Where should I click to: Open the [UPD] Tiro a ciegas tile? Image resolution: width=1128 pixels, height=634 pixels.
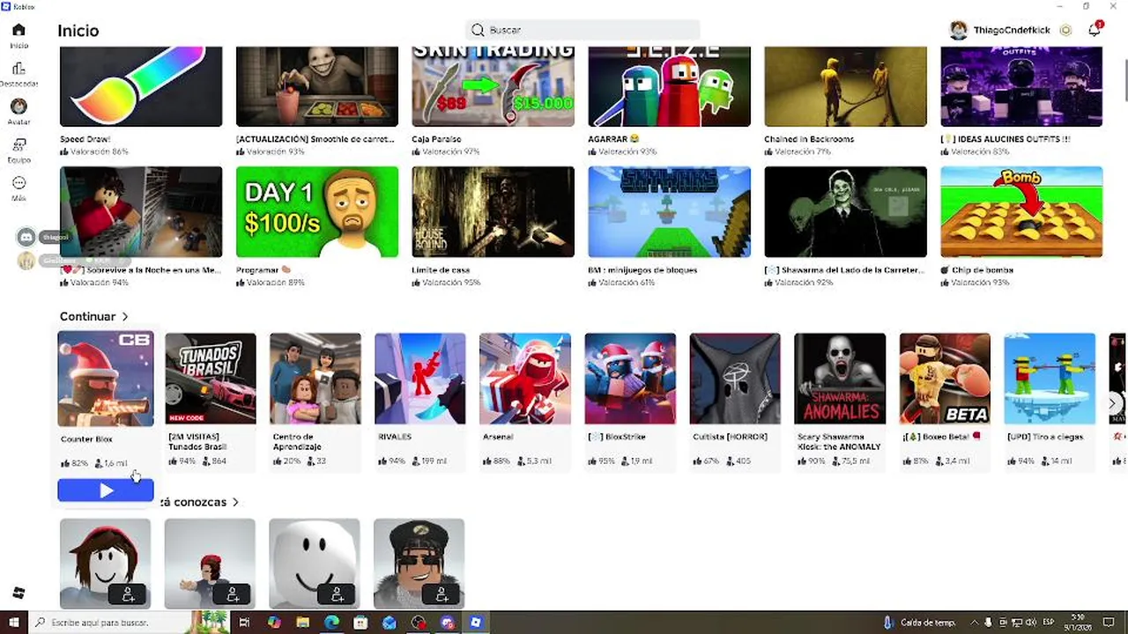[1050, 379]
